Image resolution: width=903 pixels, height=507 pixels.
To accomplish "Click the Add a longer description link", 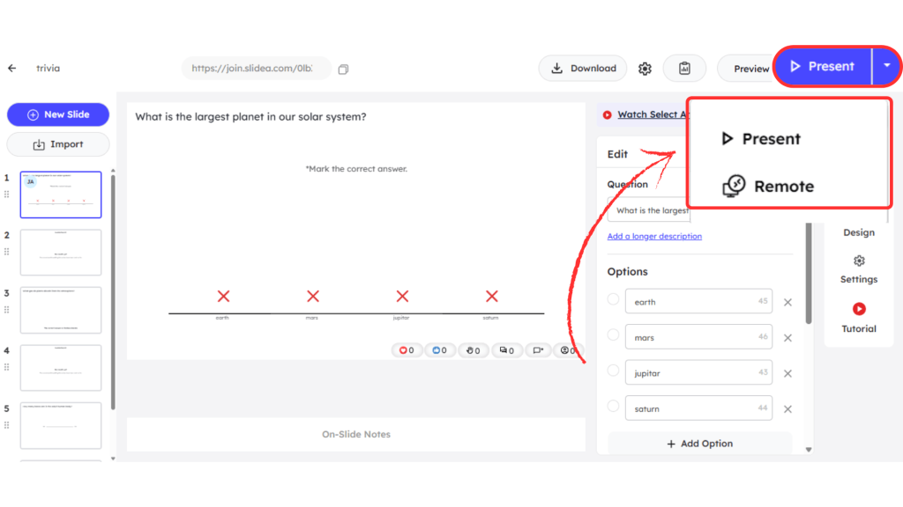I will pyautogui.click(x=654, y=236).
